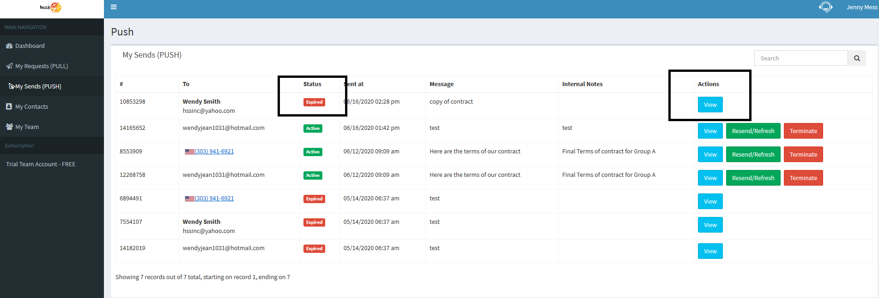Click the magnifier search button
This screenshot has width=879, height=298.
click(x=857, y=58)
